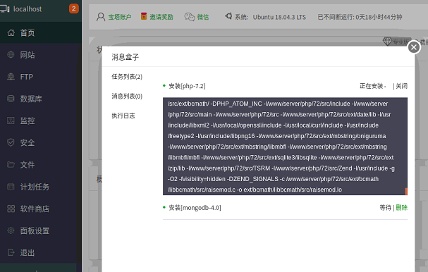
Task: Click the folder icon beside 文件
Action: click(11, 164)
